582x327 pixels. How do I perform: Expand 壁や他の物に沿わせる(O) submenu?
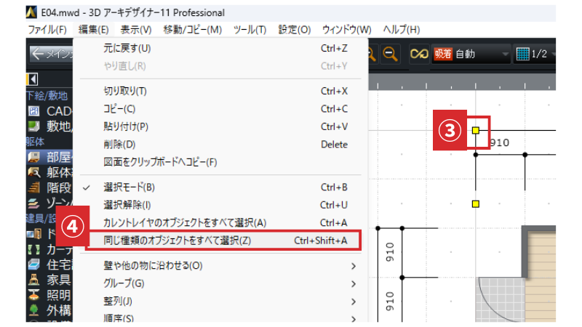point(220,266)
